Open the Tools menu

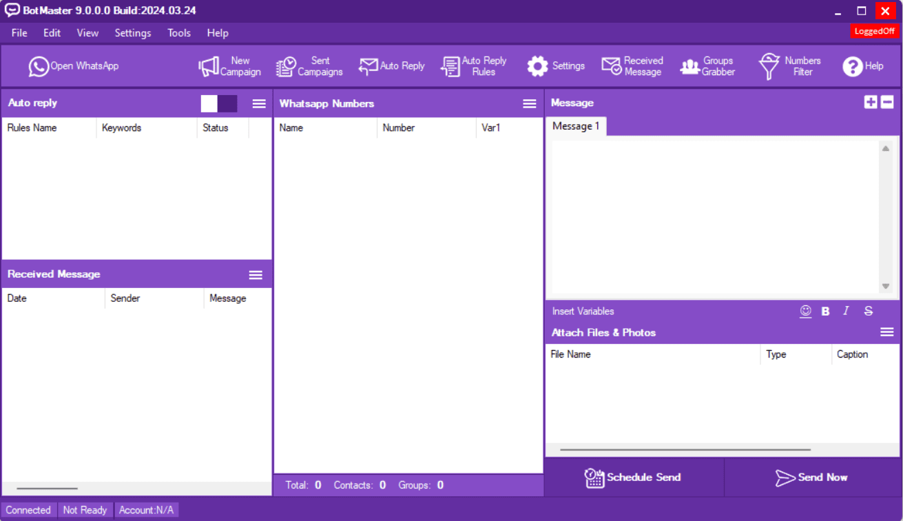pyautogui.click(x=178, y=32)
